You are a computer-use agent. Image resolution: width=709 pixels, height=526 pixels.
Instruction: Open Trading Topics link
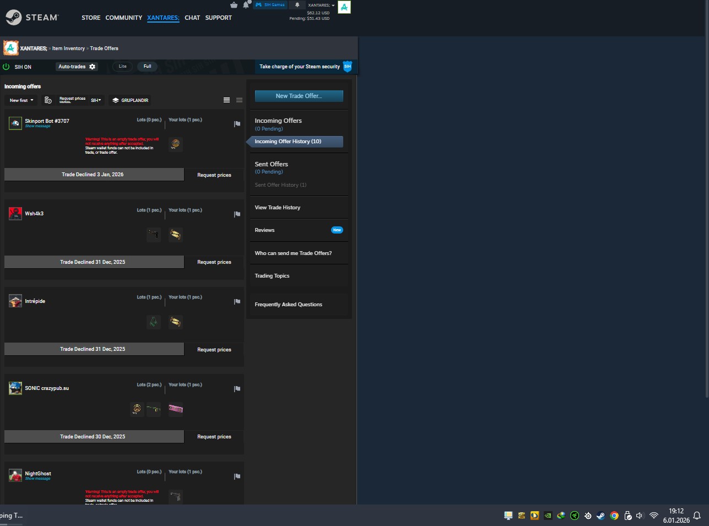(x=272, y=276)
